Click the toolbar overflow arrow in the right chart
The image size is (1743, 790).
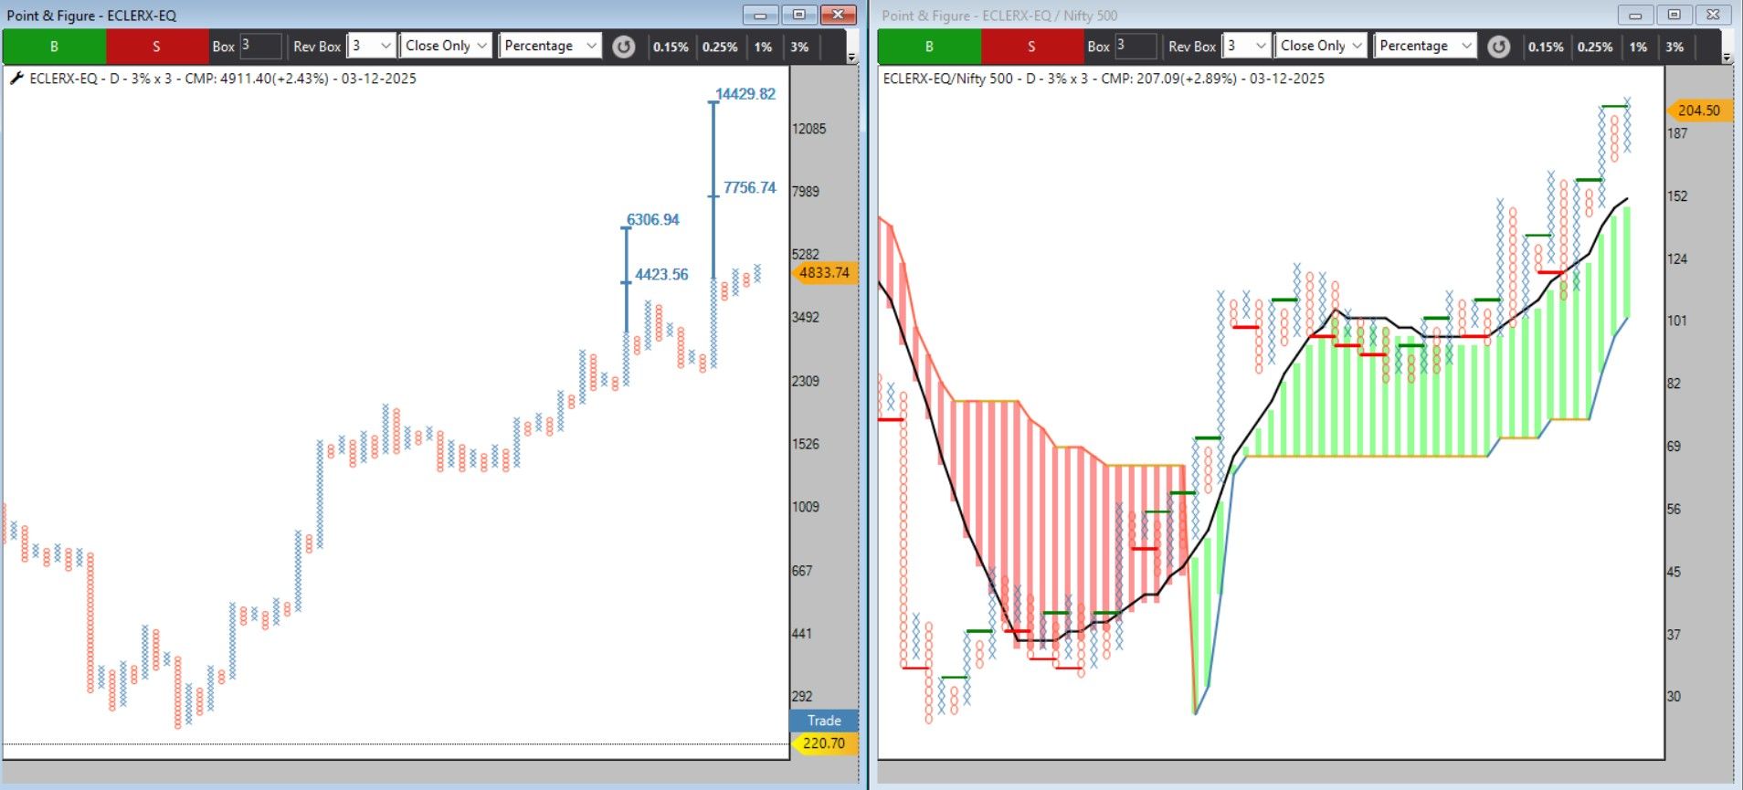1727,57
